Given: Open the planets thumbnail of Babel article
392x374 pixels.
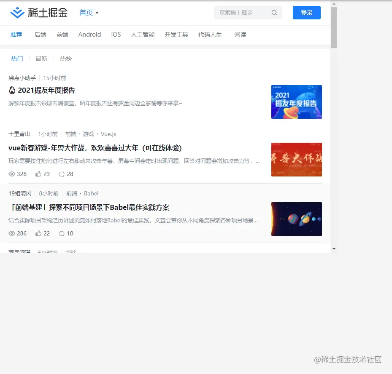Looking at the screenshot, I should 297,219.
